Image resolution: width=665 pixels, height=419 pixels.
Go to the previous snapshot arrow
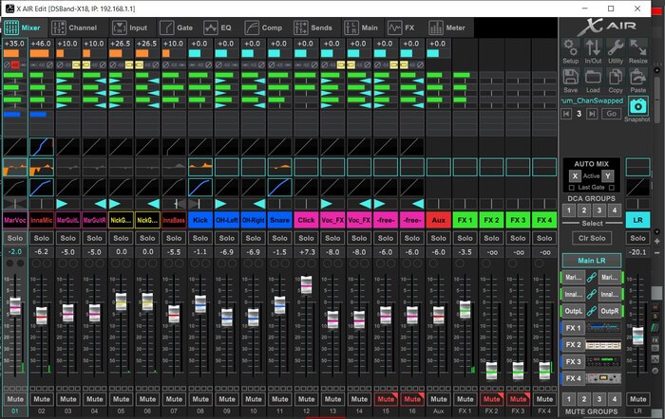(x=566, y=114)
